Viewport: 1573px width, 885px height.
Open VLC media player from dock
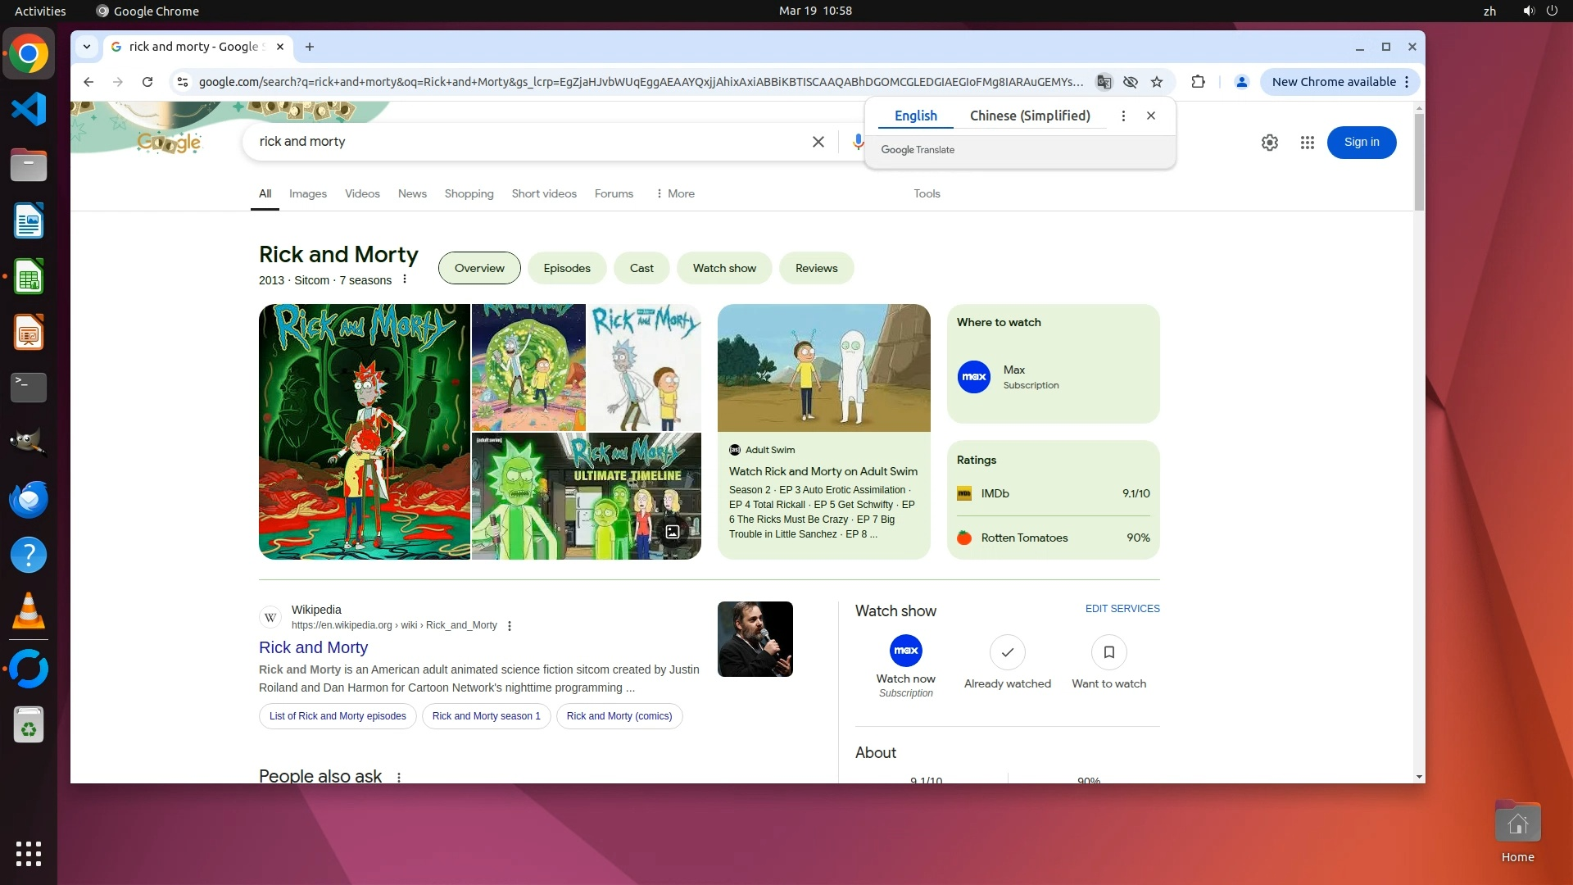[29, 611]
